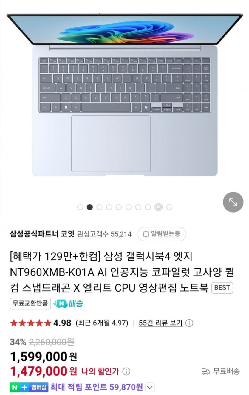Select the third carousel image dot
Image resolution: width=249 pixels, height=395 pixels.
point(99,207)
